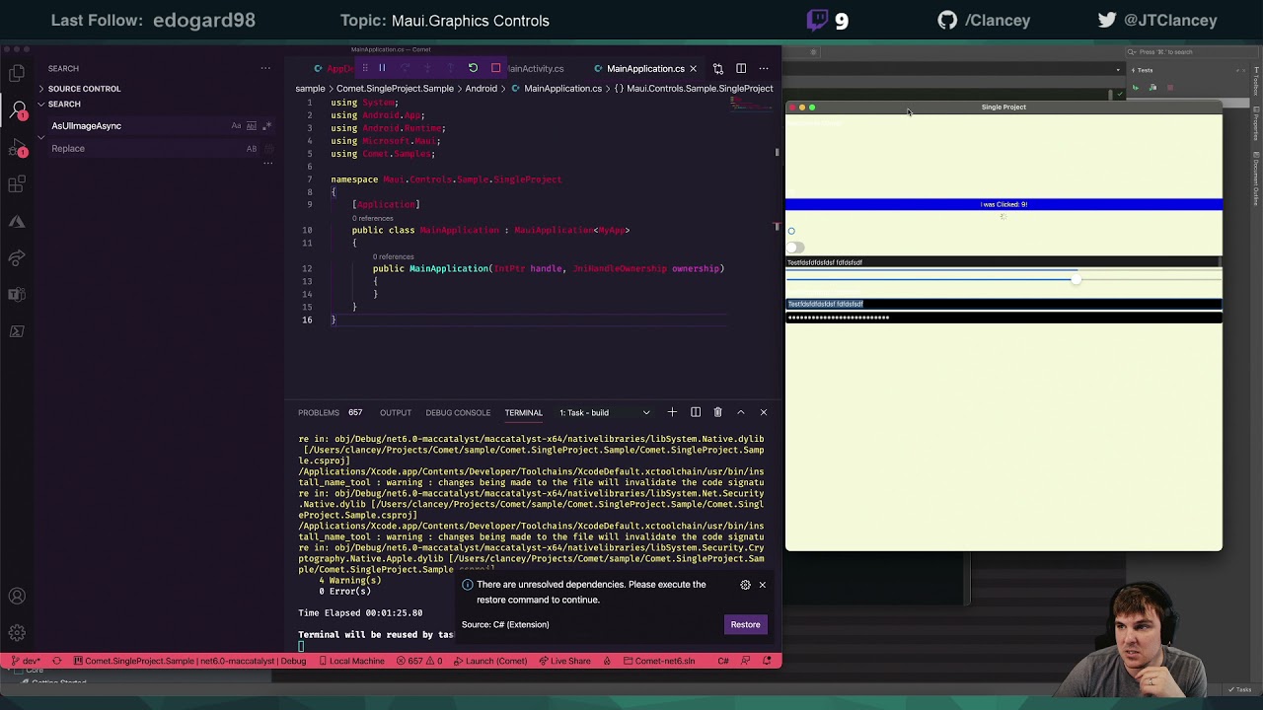Open Run and Debug view
Viewport: 1263px width, 710px height.
[17, 148]
